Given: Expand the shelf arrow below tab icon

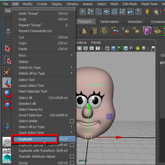Looking at the screenshot, I should tap(8, 35).
